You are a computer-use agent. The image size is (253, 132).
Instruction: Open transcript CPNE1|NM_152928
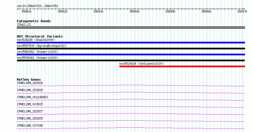(30, 90)
